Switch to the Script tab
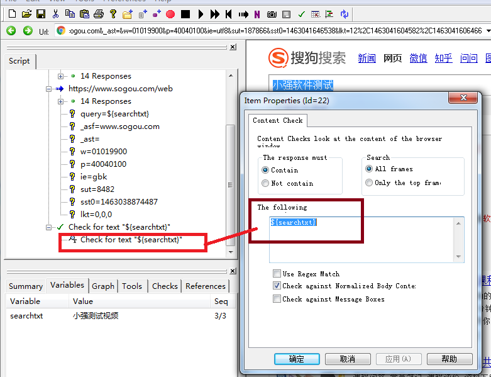The width and height of the screenshot is (491, 377). (x=19, y=61)
